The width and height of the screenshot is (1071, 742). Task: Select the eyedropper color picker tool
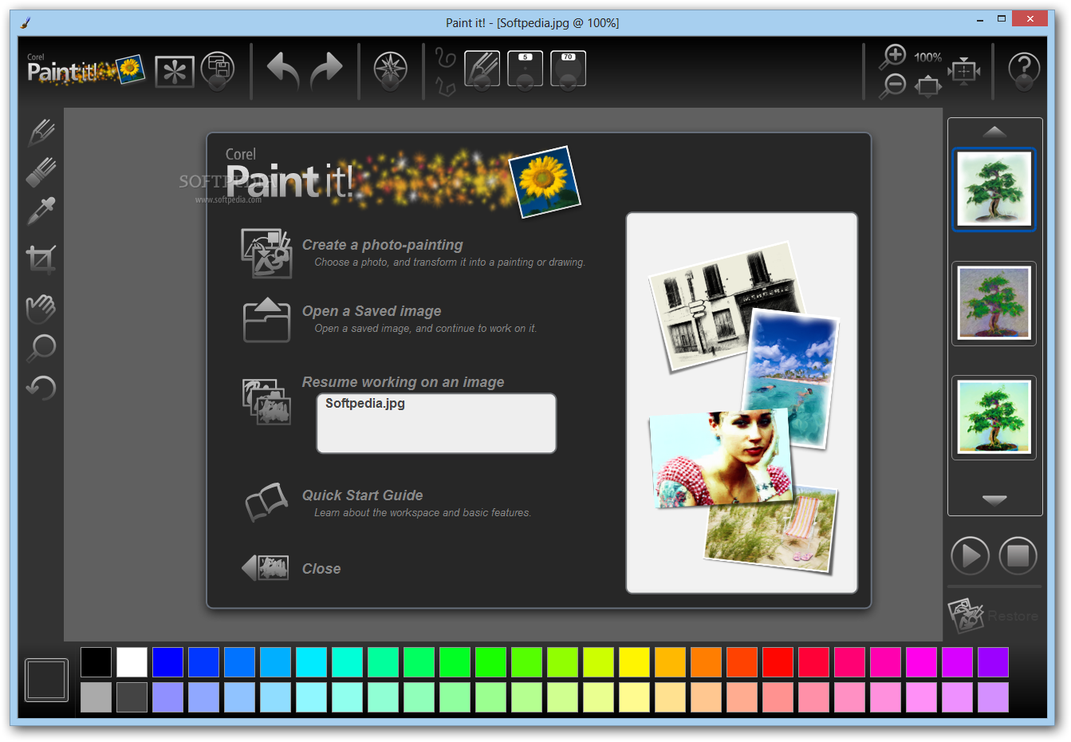41,211
